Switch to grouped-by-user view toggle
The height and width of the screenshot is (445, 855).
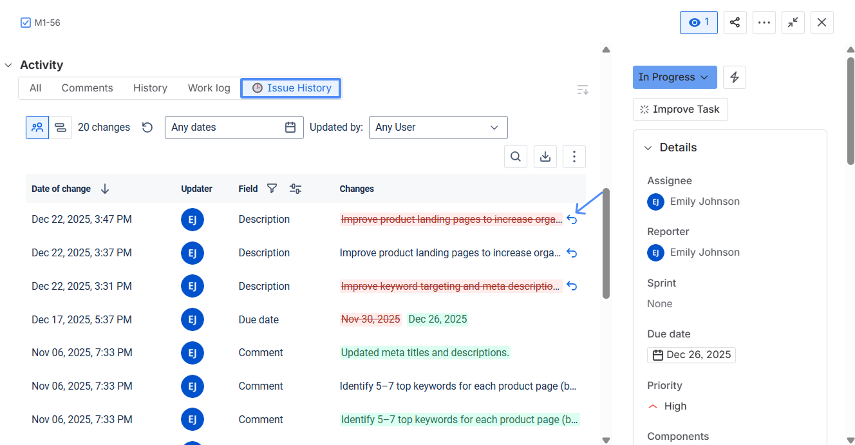point(37,128)
